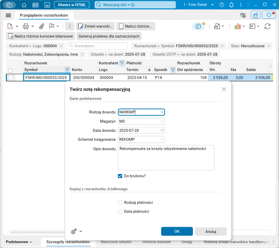Check the Data płatności checkbox
Screen dimensions: 279x248
pos(120,211)
